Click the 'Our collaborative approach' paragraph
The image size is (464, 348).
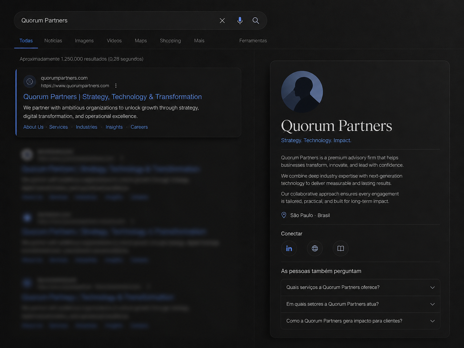[340, 197]
